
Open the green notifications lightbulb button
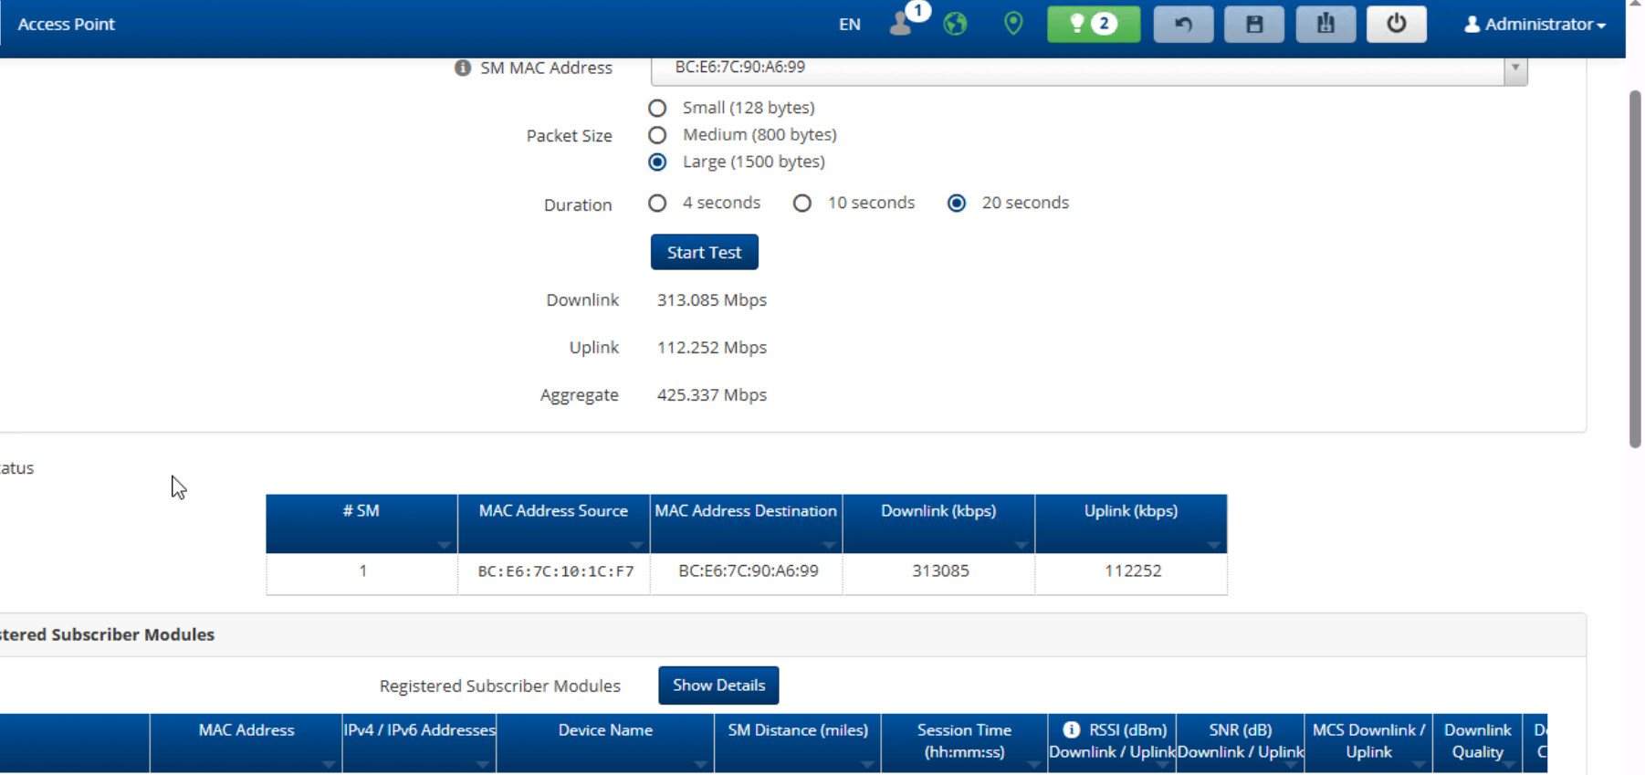[1093, 24]
